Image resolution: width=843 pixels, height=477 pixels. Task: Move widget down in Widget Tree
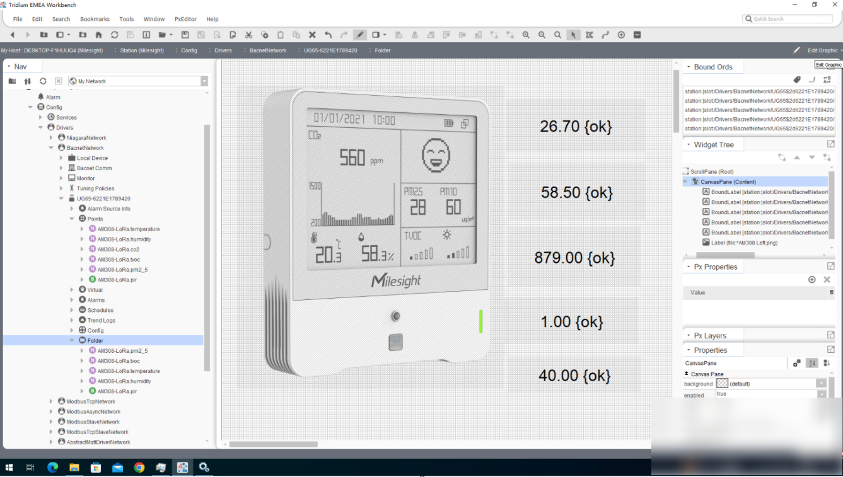point(812,158)
